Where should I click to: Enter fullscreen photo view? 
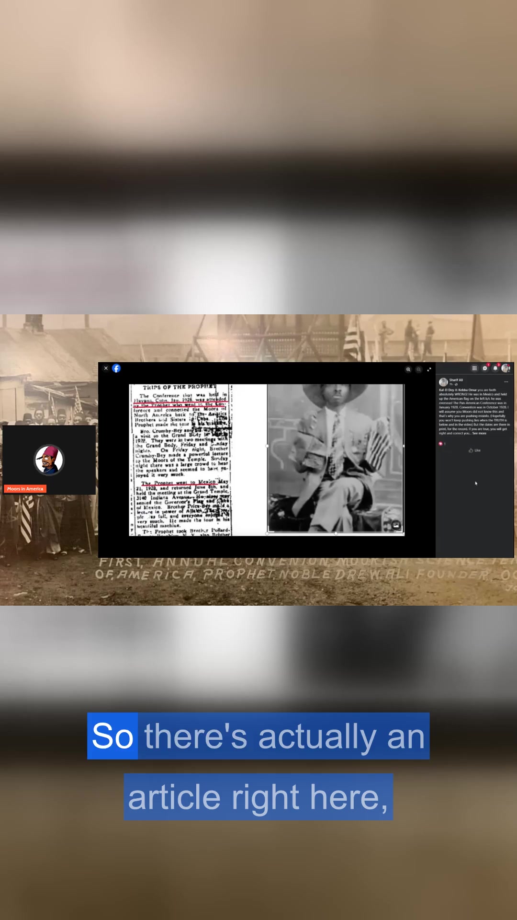pyautogui.click(x=429, y=369)
